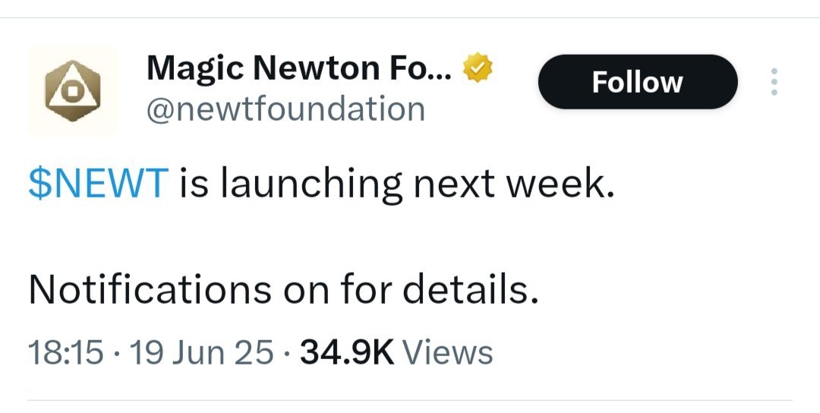Click the word "week" in the post
Viewport: 820px width, 413px height.
point(563,184)
